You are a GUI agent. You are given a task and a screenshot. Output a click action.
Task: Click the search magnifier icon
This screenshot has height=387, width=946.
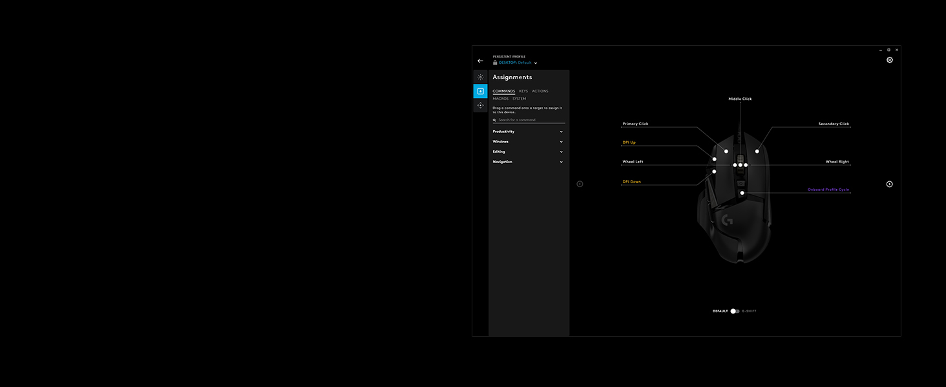coord(495,120)
